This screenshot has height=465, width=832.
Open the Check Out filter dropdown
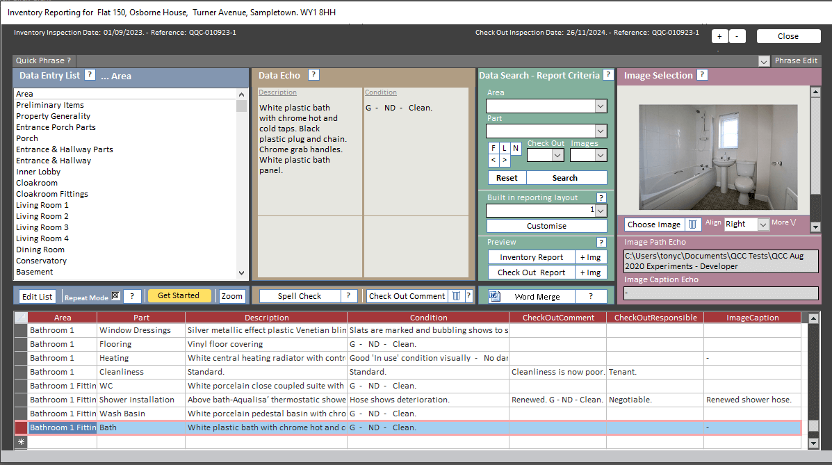pyautogui.click(x=557, y=156)
